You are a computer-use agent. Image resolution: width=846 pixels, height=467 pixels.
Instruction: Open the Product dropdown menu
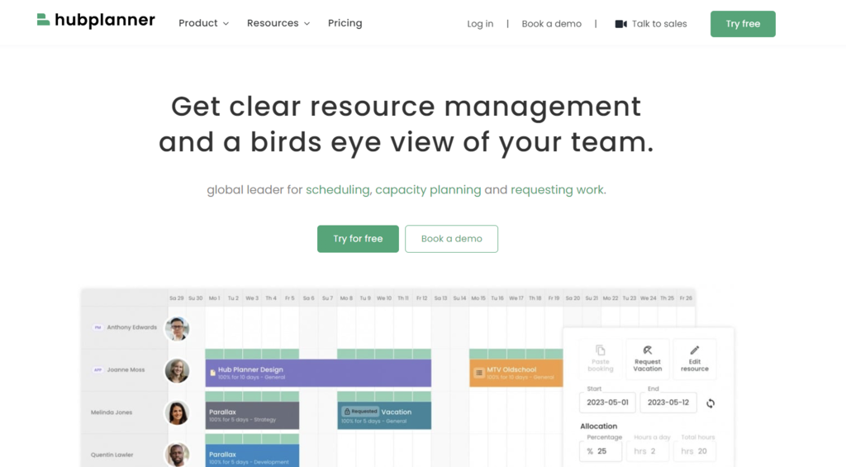(x=203, y=23)
